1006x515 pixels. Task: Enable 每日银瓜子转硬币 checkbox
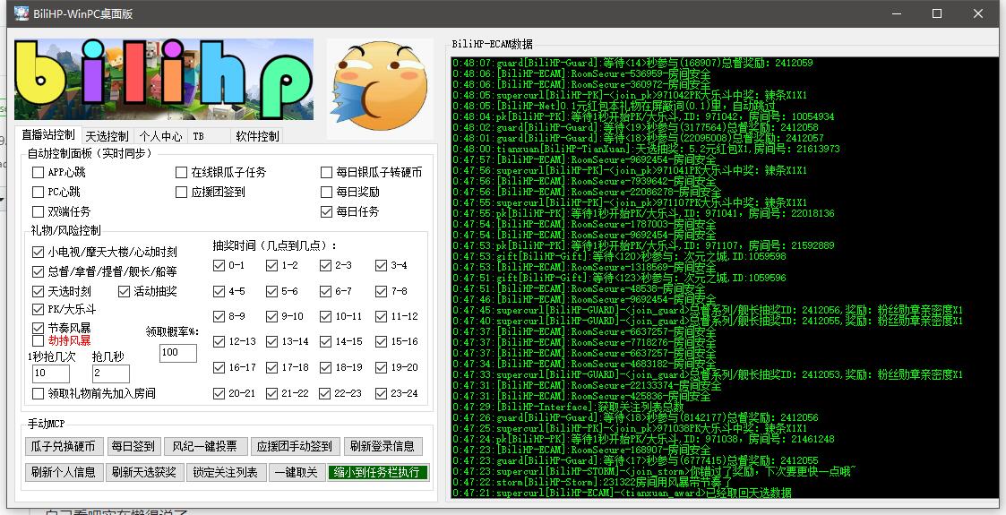327,172
